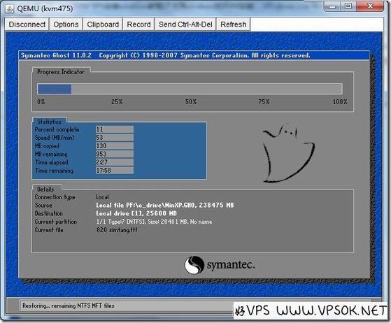The height and width of the screenshot is (323, 391).
Task: Select the Percent complete value 11
Action: click(115, 129)
